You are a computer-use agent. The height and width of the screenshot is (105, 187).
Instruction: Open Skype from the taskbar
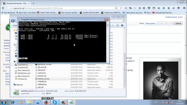tap(55, 102)
